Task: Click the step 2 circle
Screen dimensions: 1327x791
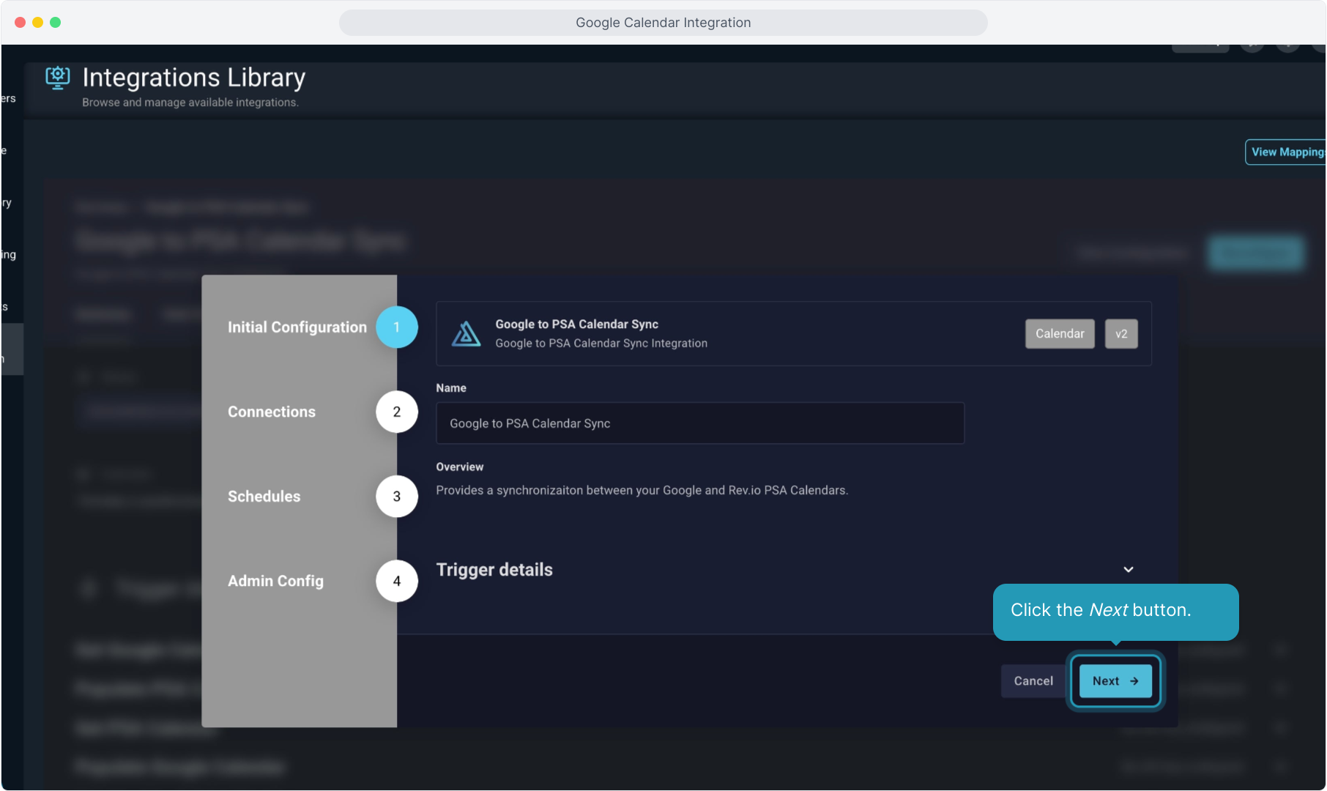Action: click(x=397, y=412)
